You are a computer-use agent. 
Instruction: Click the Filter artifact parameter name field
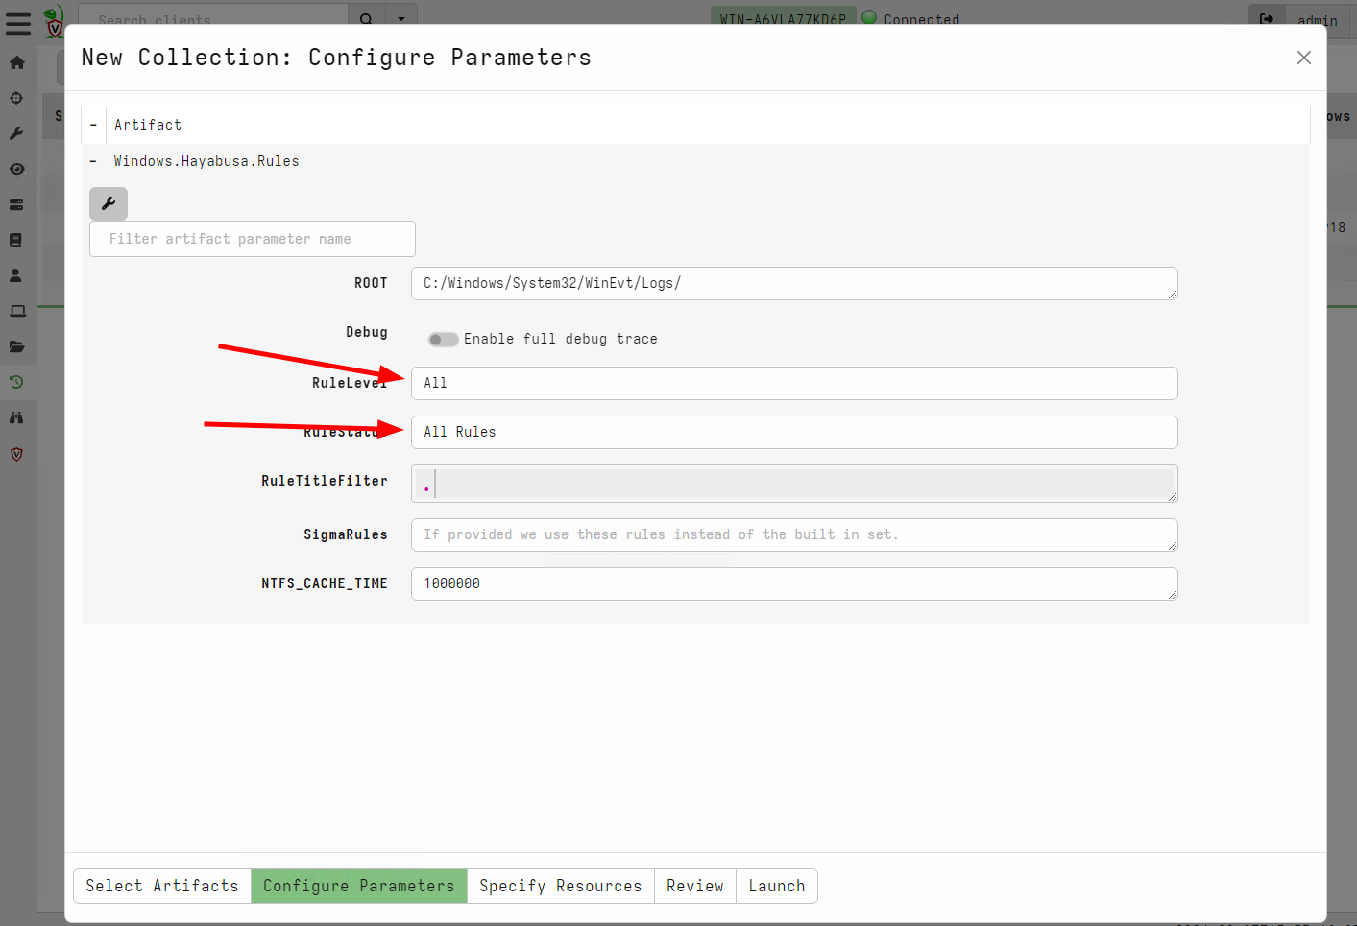252,239
